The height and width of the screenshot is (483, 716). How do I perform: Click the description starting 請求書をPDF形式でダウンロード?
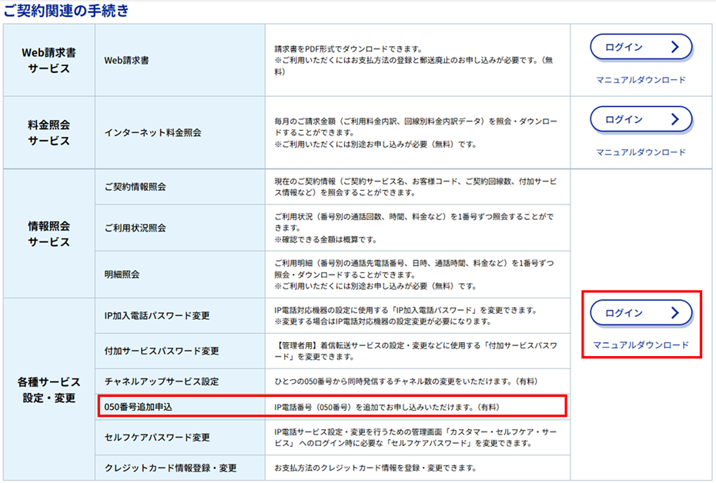(x=413, y=60)
